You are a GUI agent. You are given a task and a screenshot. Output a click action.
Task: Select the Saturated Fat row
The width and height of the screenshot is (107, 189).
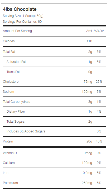coord(54,62)
